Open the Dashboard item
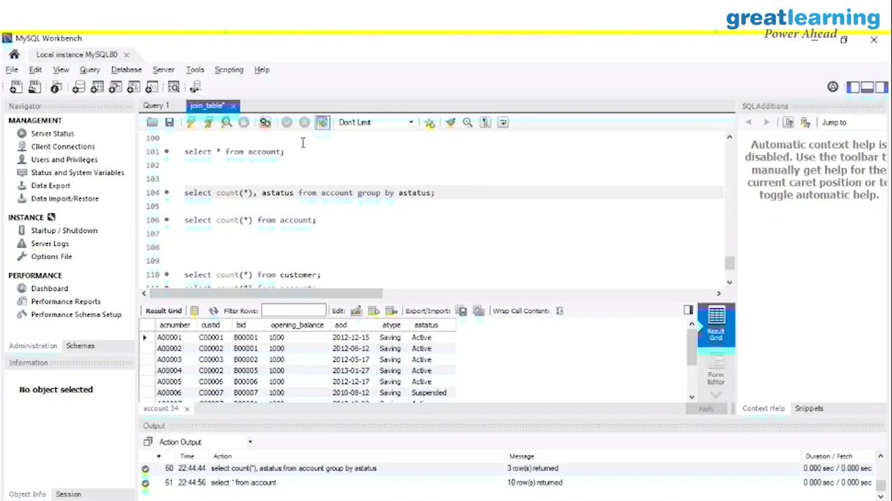Screen dimensions: 892x501 (49, 289)
